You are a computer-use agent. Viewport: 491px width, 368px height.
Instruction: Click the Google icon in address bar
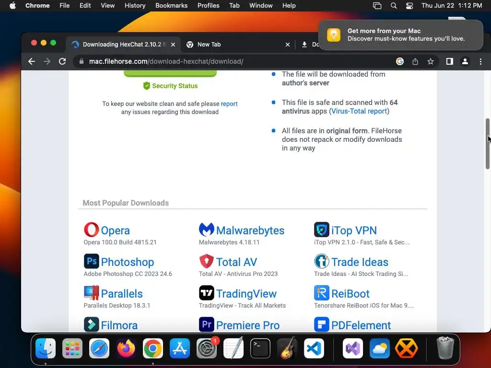[x=400, y=61]
